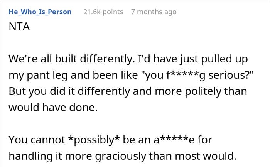This screenshot has width=270, height=167.
Task: Click the NTA verdict text
Action: click(x=17, y=28)
